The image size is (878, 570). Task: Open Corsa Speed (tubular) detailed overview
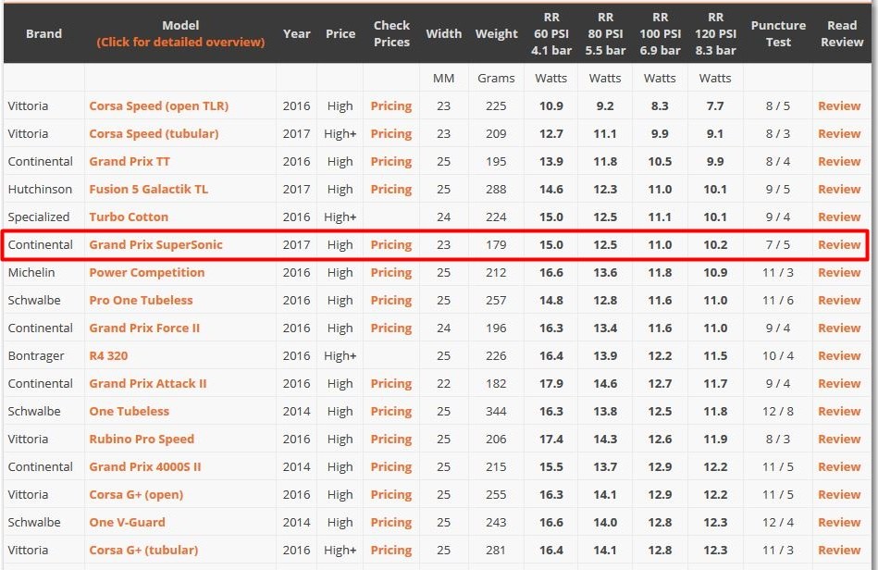154,134
